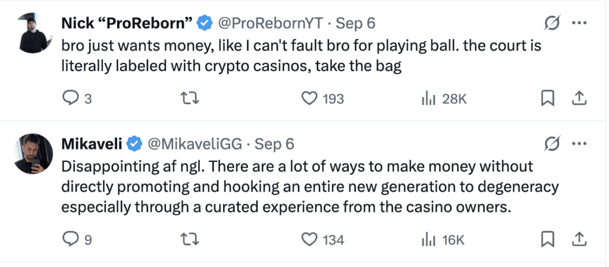
Task: Open Grok icon on Mikaveli's tweet
Action: click(x=553, y=144)
